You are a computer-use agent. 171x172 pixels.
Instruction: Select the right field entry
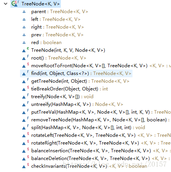click(x=57, y=27)
